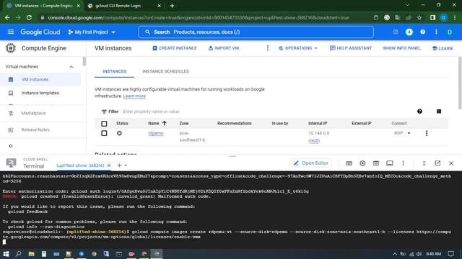Image resolution: width=462 pixels, height=259 pixels.
Task: Click the Filter icon
Action: point(104,112)
